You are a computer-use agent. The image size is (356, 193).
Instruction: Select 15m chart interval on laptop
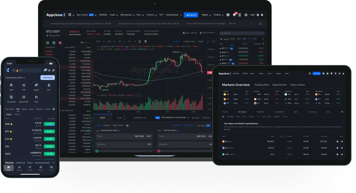pos(109,41)
